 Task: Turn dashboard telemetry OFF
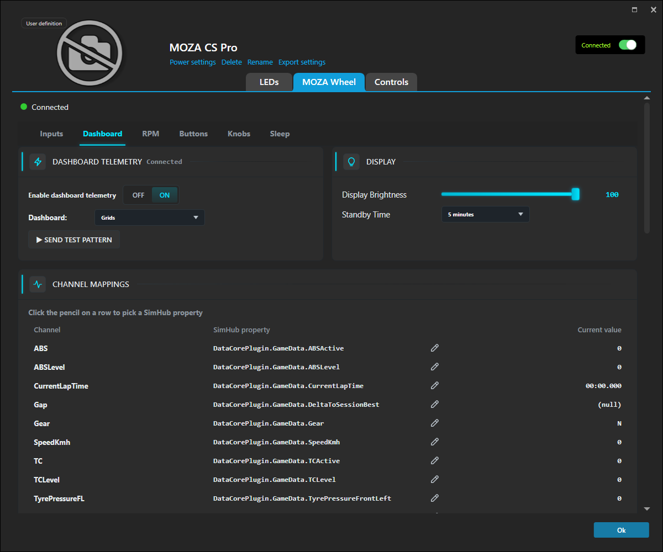[x=138, y=195]
